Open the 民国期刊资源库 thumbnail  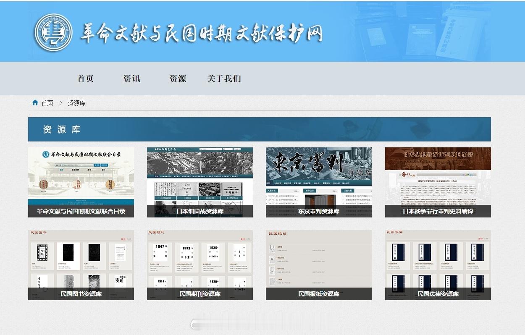(x=200, y=265)
